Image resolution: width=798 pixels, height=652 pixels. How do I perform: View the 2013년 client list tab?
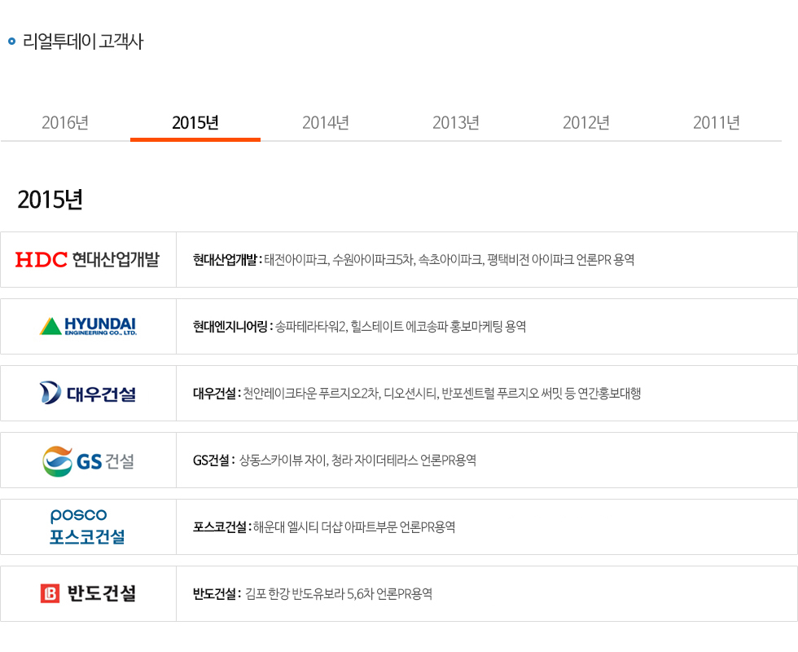coord(456,123)
